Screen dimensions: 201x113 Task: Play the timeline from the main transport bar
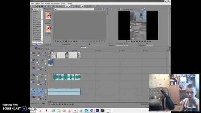tap(57, 104)
